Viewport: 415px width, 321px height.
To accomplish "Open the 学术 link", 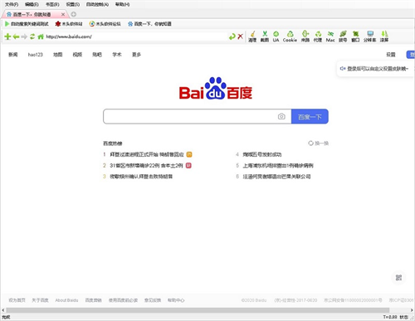I will coord(117,55).
